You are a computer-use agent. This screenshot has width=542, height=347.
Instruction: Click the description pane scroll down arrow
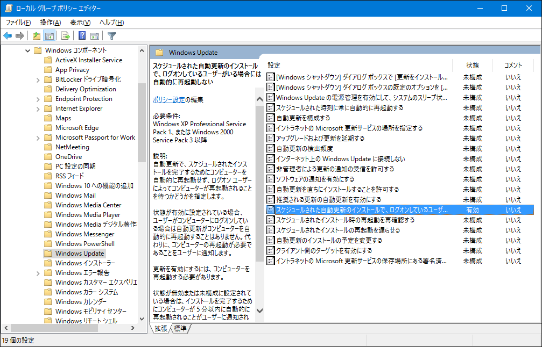point(259,311)
